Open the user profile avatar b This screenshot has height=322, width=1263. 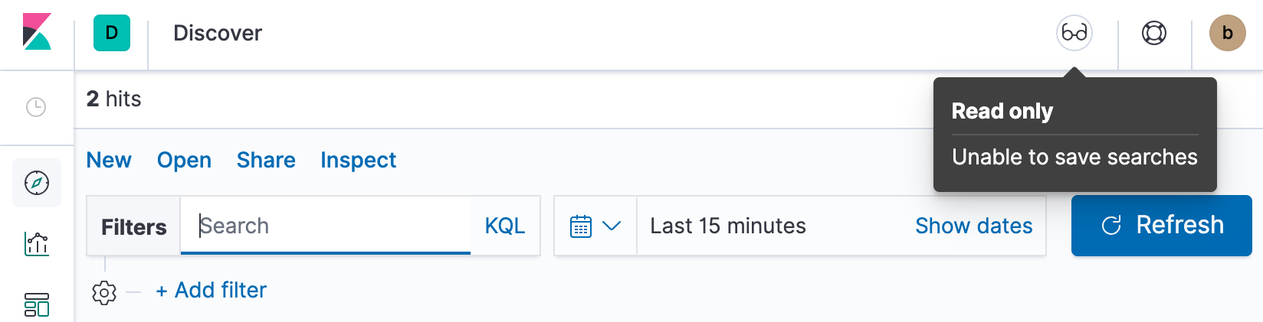point(1227,33)
